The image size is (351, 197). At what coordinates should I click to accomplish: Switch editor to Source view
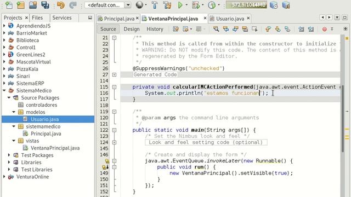coord(108,29)
